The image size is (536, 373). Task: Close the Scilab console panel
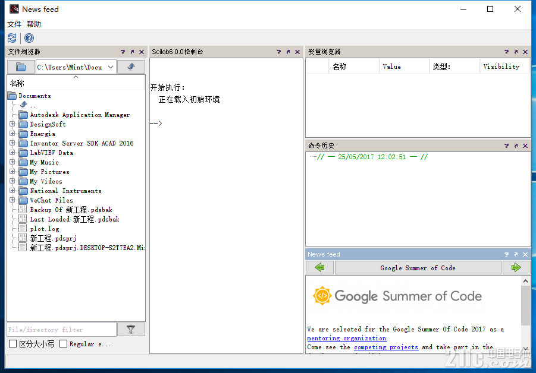(297, 52)
